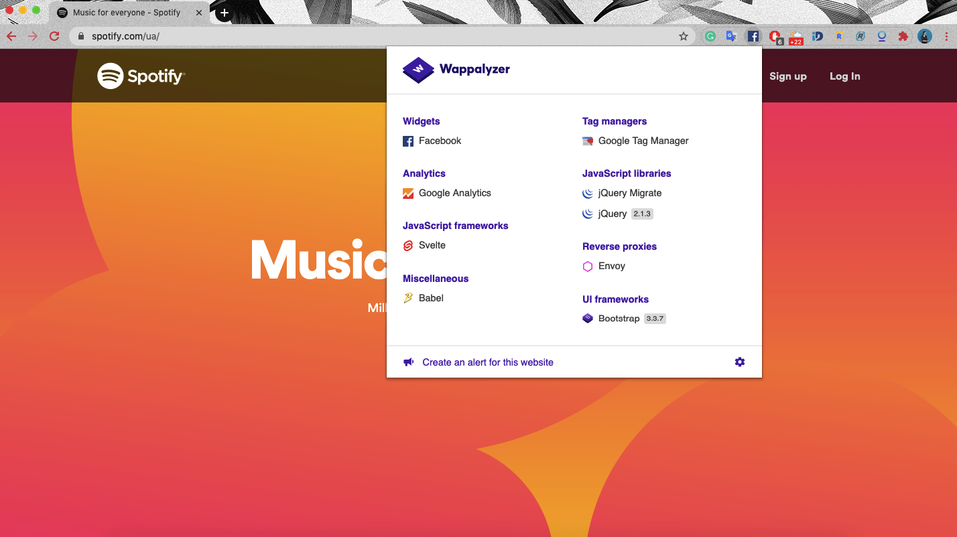The width and height of the screenshot is (957, 537).
Task: Open the Facebook technology entry
Action: pyautogui.click(x=432, y=141)
